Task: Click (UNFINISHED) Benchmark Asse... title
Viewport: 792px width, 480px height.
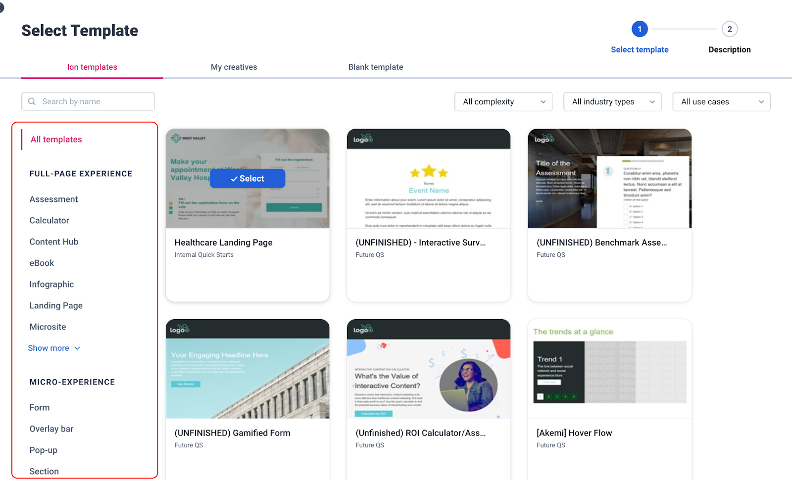Action: (x=602, y=242)
